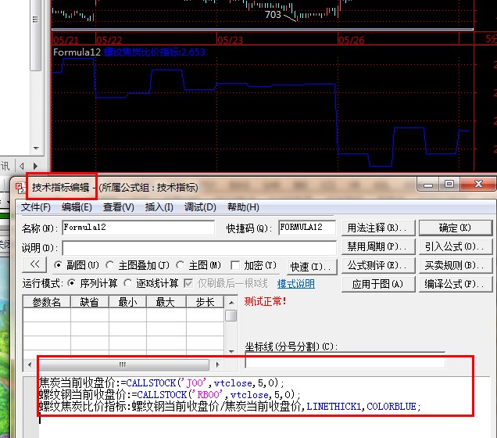Viewport: 497px width, 438px height.
Task: Click the 坐标线 input field
Action: click(345, 361)
